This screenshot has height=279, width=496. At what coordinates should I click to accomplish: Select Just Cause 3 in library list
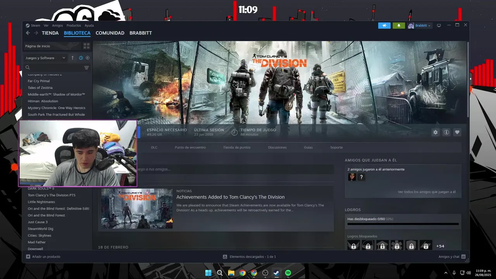pyautogui.click(x=38, y=222)
